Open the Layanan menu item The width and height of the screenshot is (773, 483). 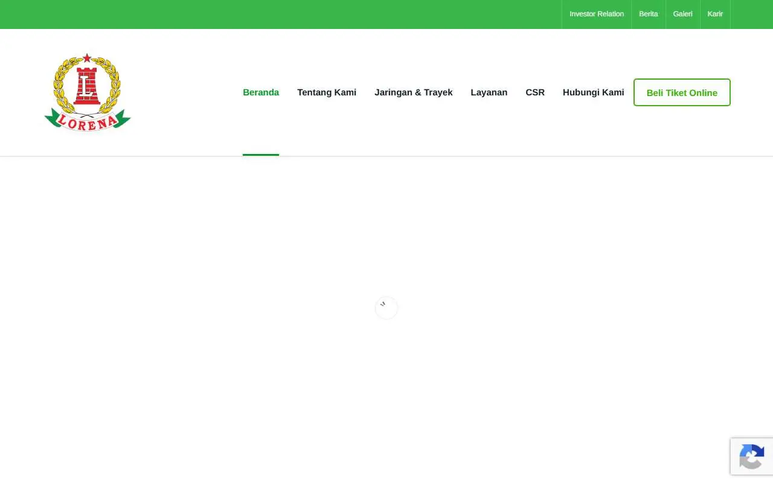pos(489,92)
